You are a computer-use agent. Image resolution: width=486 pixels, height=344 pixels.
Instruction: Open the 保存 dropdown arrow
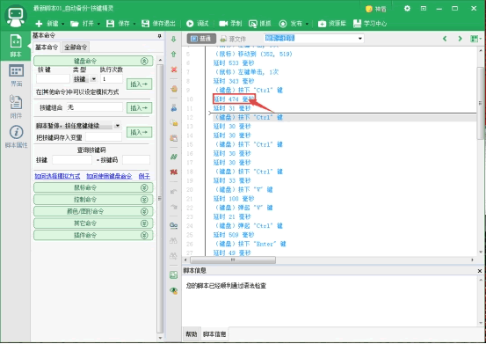tap(134, 24)
